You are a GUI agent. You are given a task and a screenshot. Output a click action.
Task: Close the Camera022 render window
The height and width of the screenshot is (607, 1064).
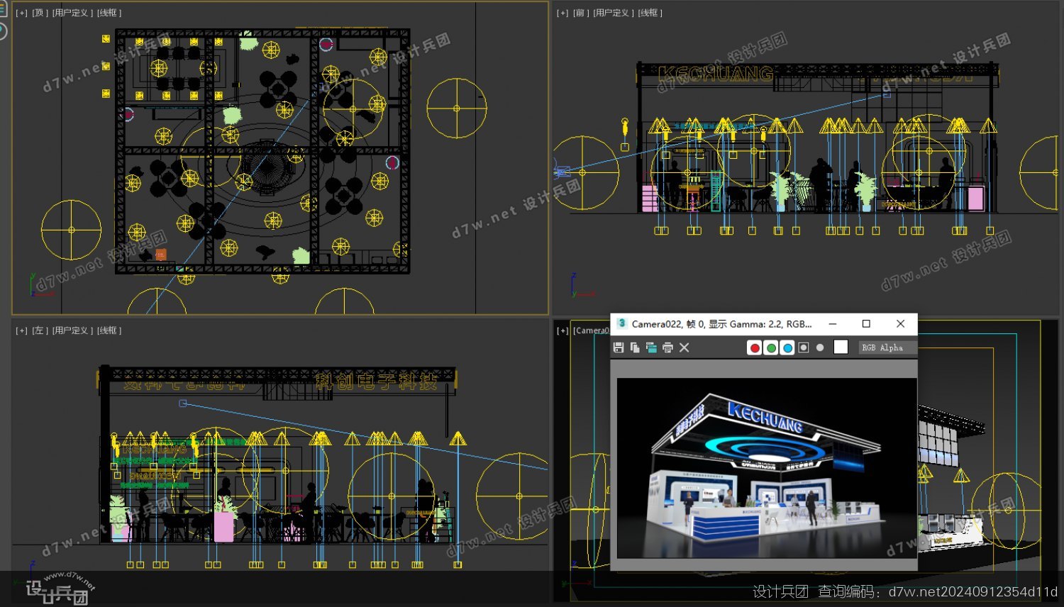tap(900, 324)
